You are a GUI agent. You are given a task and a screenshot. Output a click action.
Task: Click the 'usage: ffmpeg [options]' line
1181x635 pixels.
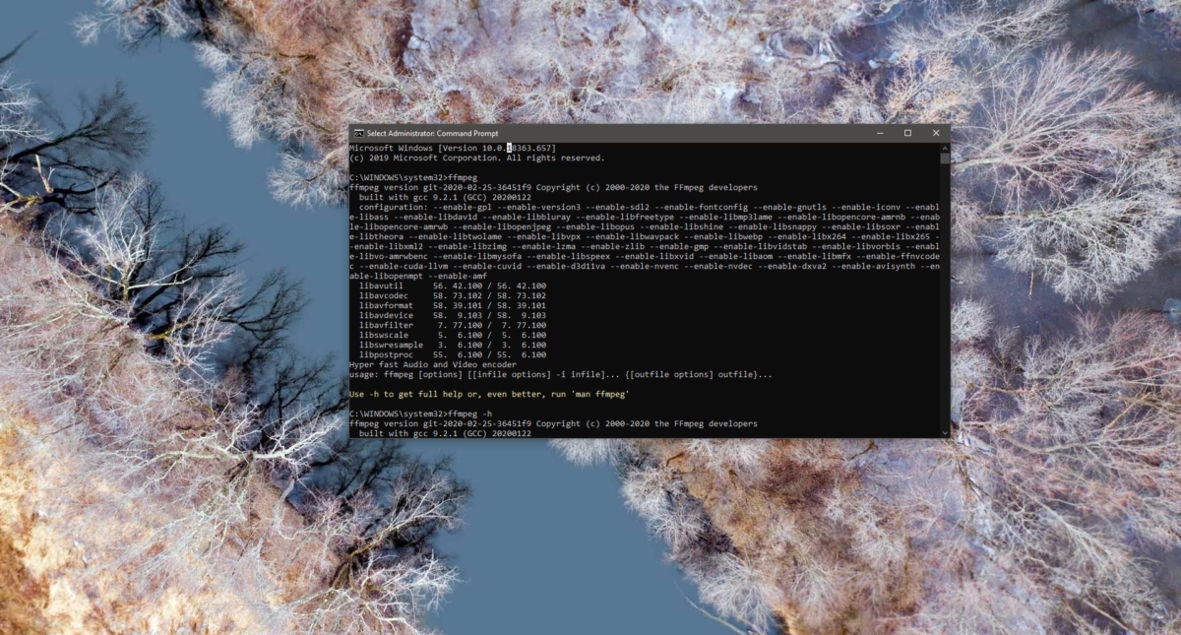(561, 374)
